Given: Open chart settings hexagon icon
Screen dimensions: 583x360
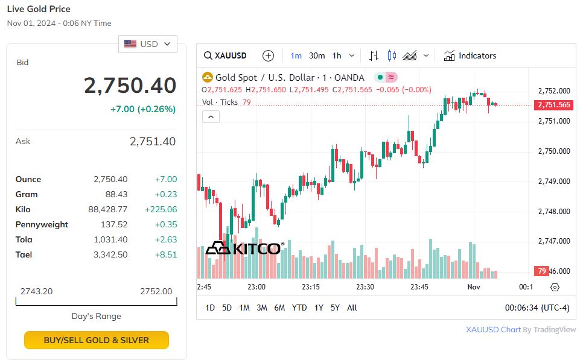Looking at the screenshot, I should 555,287.
